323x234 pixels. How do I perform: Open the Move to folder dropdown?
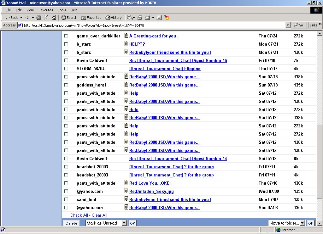tap(302, 223)
